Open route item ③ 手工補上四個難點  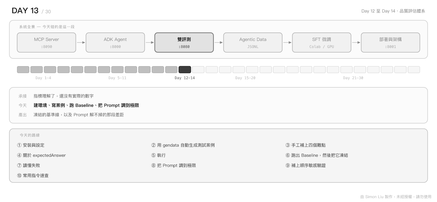coord(306,145)
